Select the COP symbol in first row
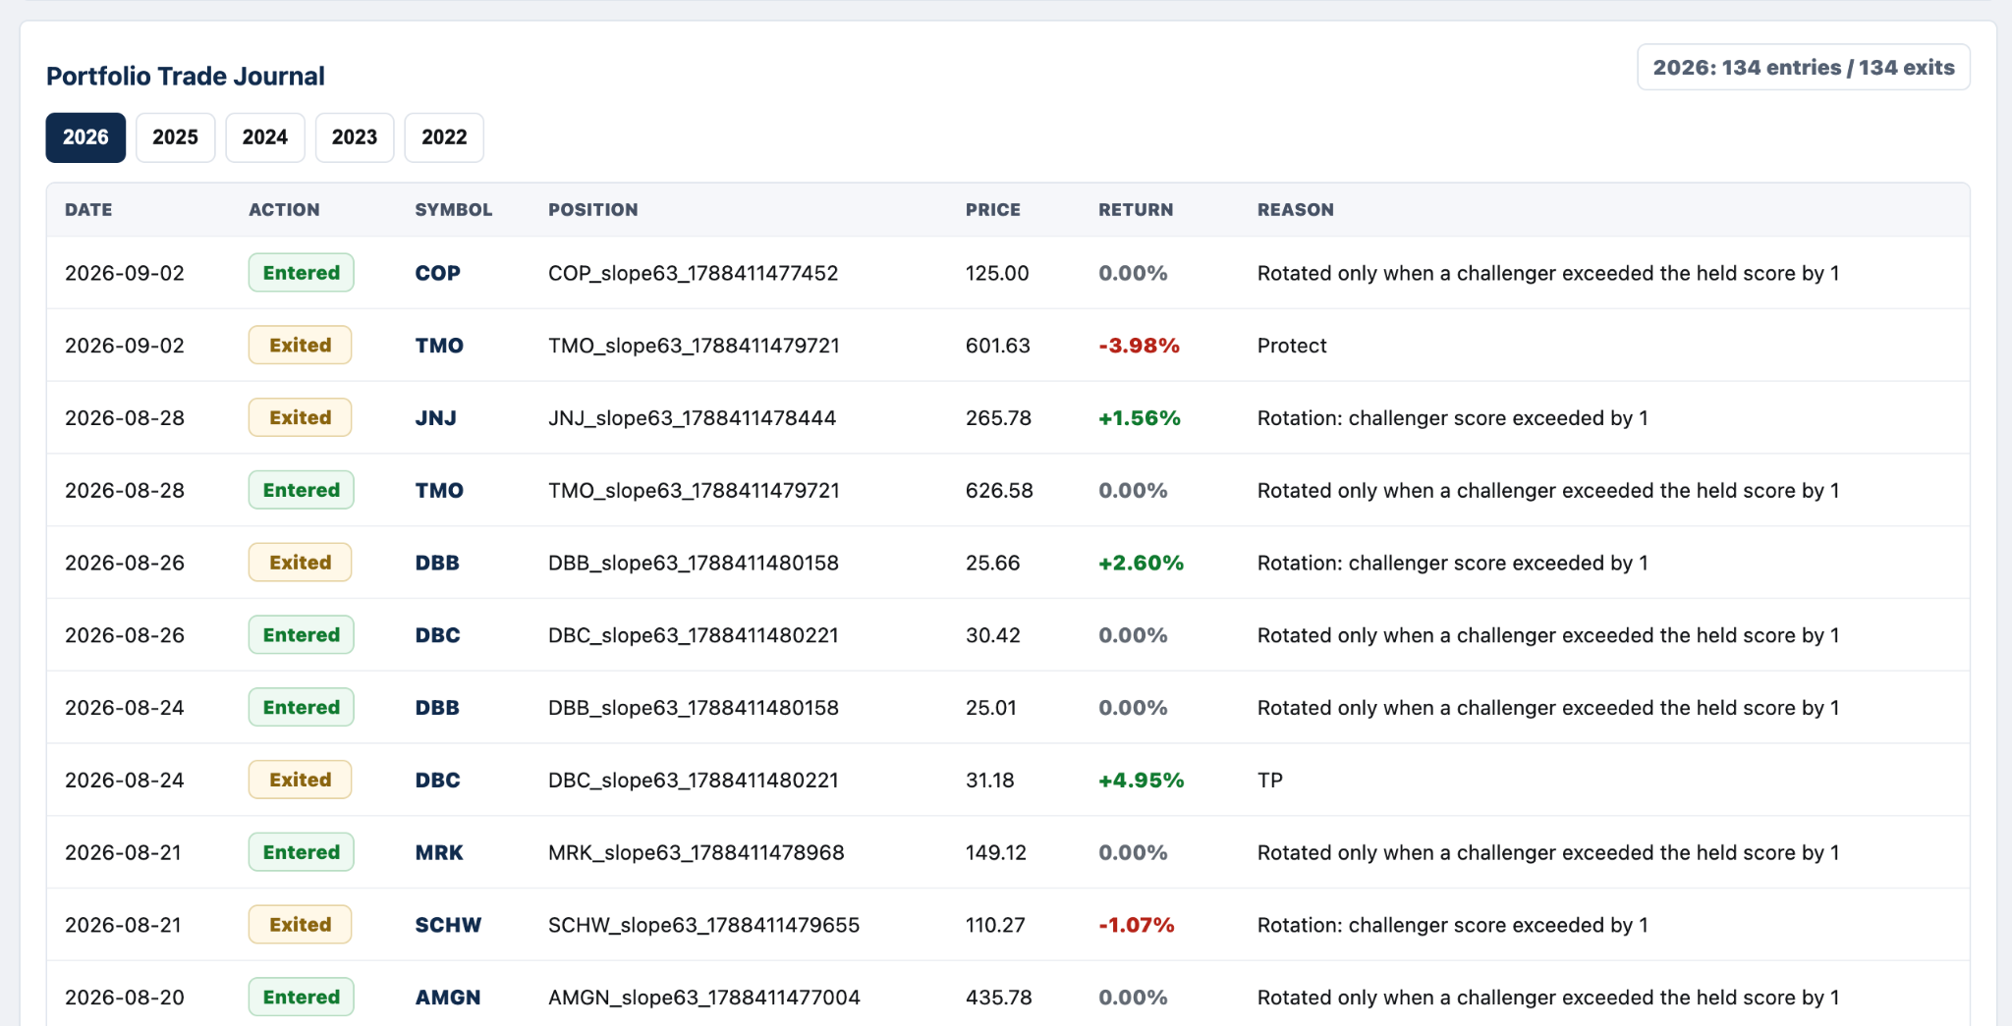Viewport: 2012px width, 1026px height. pos(438,273)
